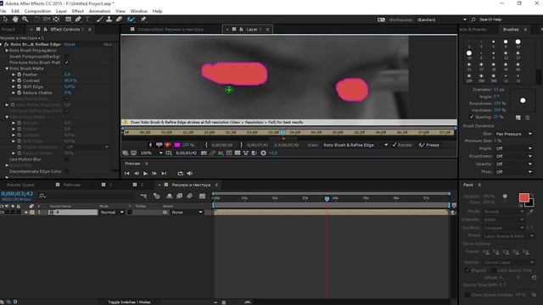Select the Pen tool
Image resolution: width=543 pixels, height=305 pixels.
[78, 19]
